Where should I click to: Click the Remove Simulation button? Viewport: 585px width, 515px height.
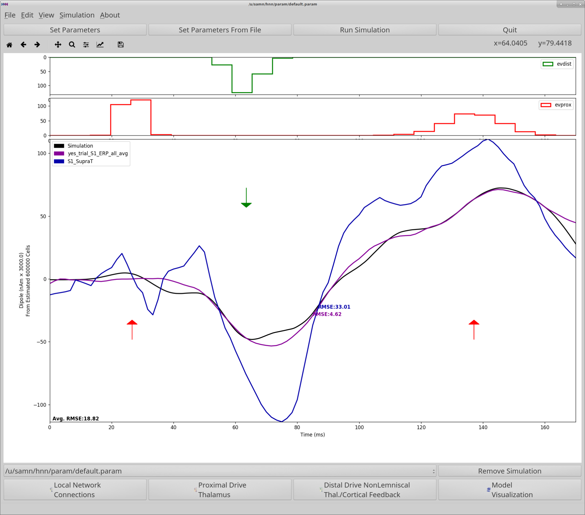[x=509, y=471]
